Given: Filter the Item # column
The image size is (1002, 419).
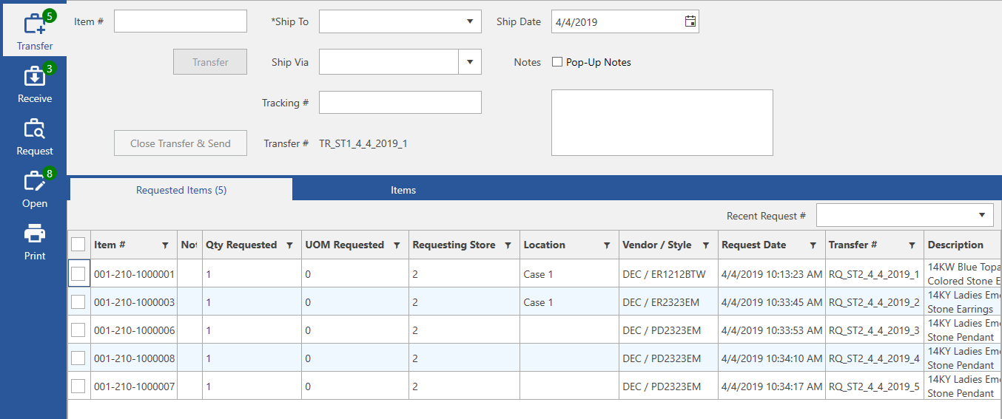Looking at the screenshot, I should click(x=165, y=245).
